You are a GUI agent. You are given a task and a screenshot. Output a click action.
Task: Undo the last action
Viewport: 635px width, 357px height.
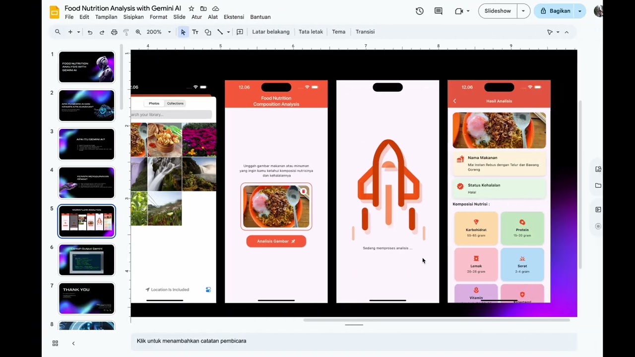[90, 32]
